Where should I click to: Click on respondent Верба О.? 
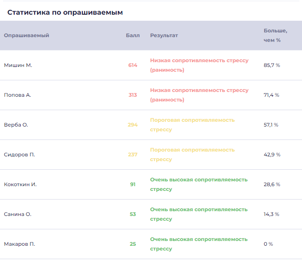[16, 125]
